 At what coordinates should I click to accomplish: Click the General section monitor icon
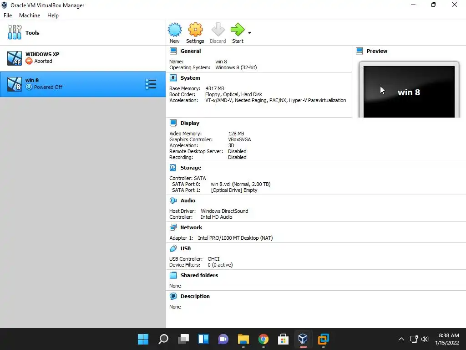click(x=173, y=51)
